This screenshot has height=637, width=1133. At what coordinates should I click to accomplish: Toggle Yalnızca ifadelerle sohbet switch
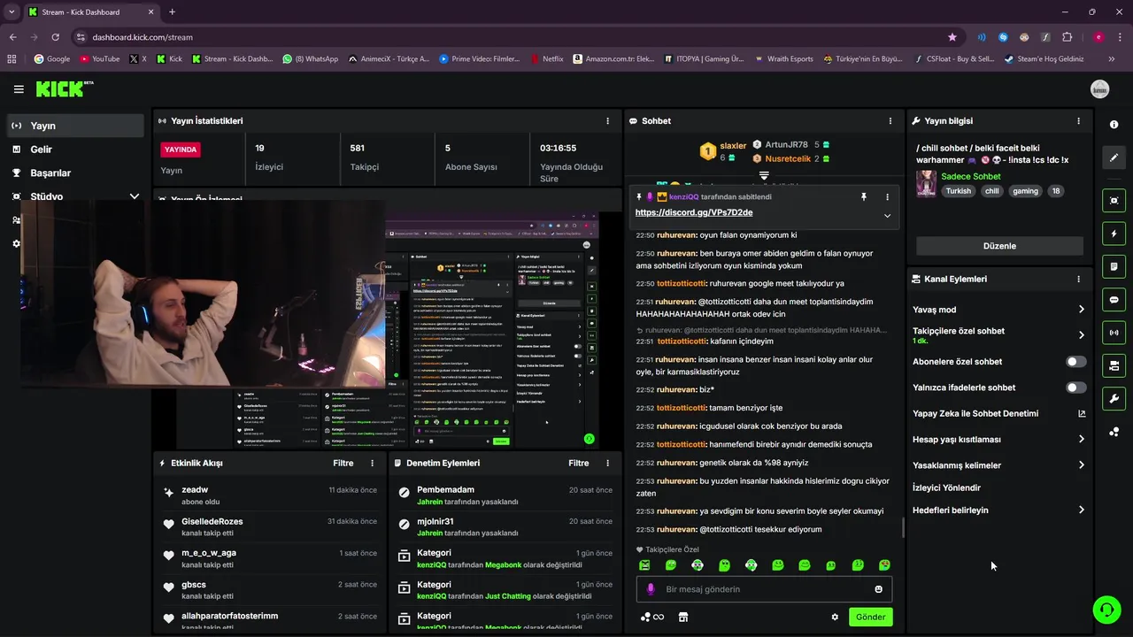(1075, 388)
